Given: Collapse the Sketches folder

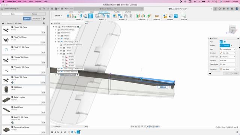Looking at the screenshot, I should coord(58,54).
